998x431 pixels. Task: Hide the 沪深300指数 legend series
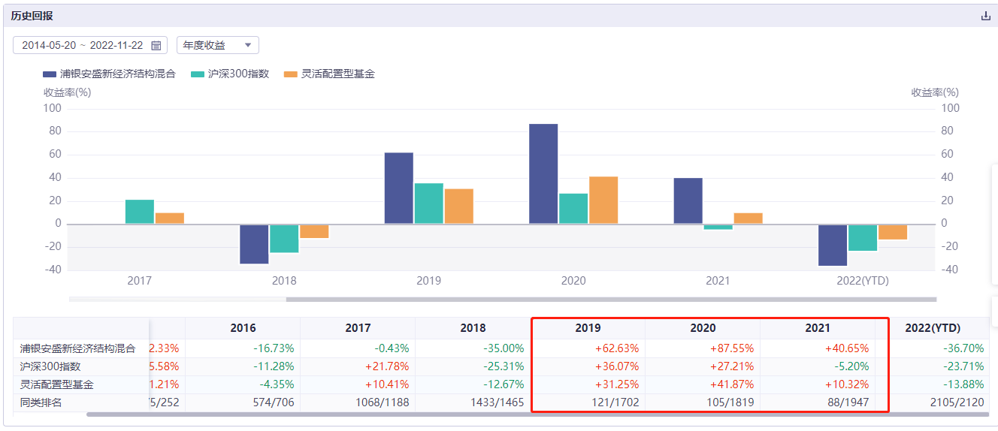click(230, 74)
